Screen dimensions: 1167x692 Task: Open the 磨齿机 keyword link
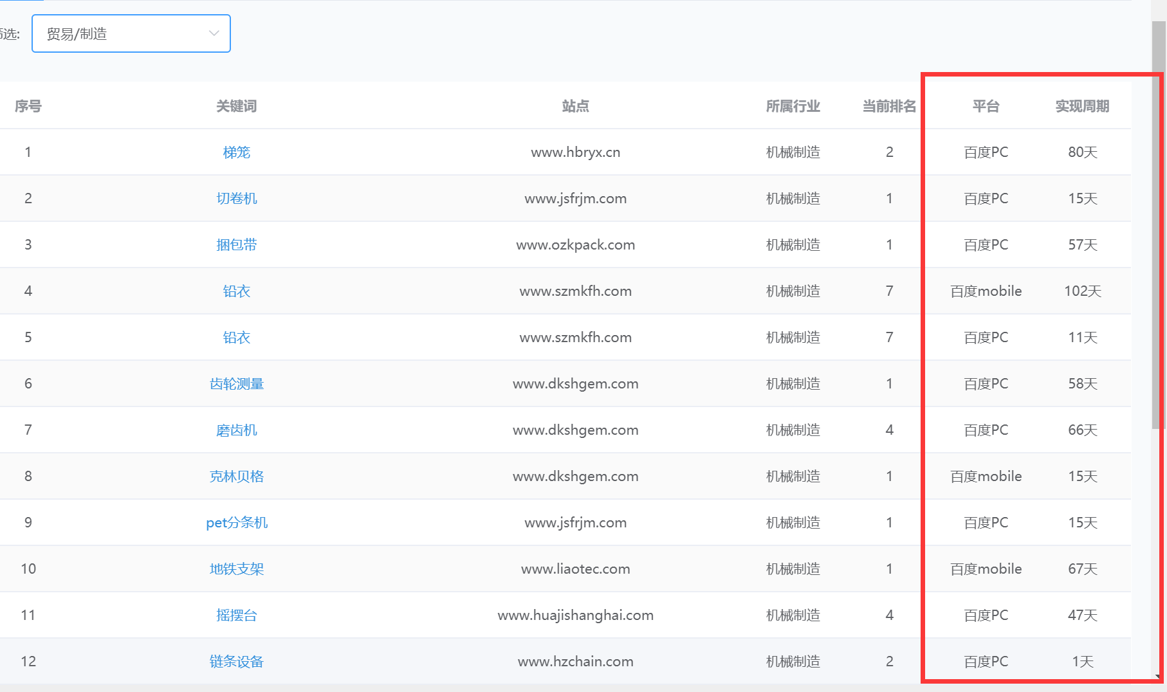coord(236,430)
